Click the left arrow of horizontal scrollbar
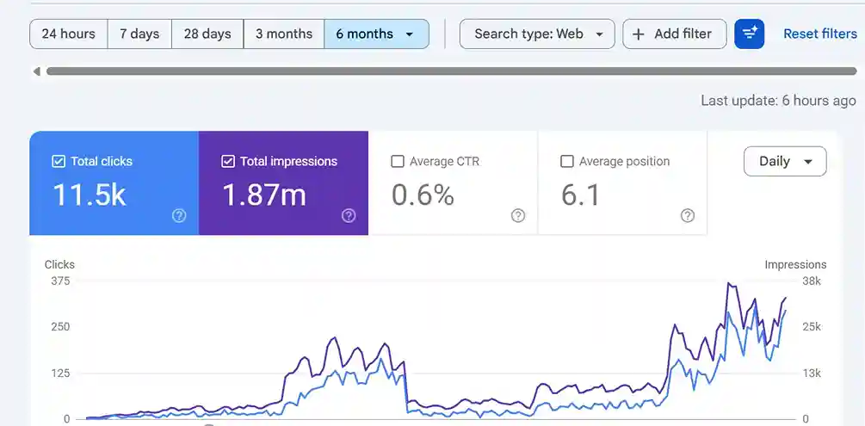Image resolution: width=865 pixels, height=426 pixels. click(36, 71)
